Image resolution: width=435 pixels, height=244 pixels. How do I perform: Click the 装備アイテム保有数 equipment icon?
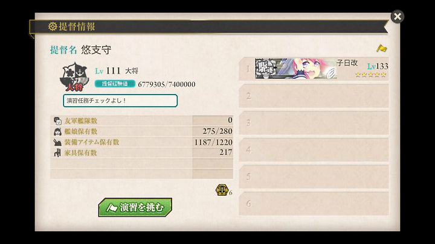[x=57, y=142]
